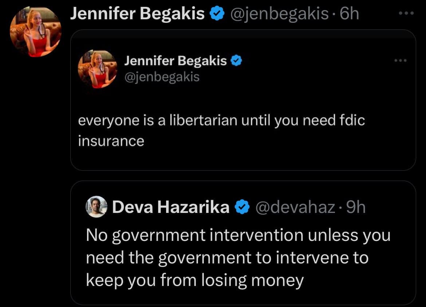Click the verified badge inside Jennifer's quoted tweet
The image size is (426, 307).
tap(237, 61)
